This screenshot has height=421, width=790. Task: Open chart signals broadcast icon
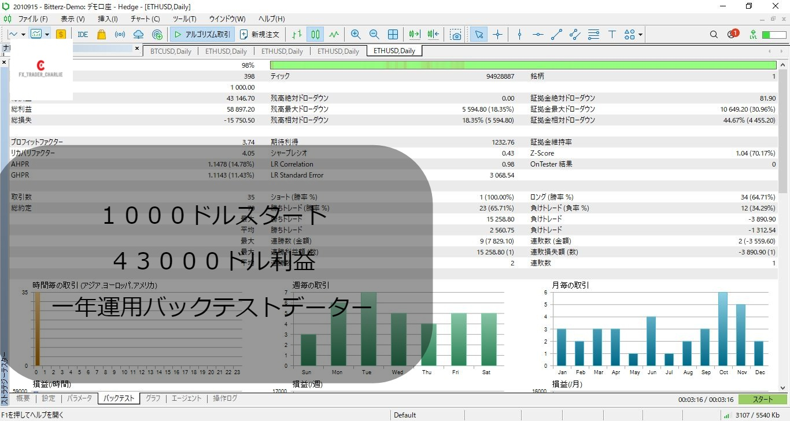120,34
